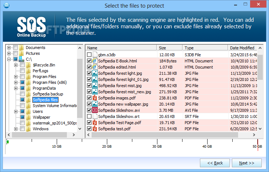Click the Windows folder icon
The image size is (269, 172).
coord(28,129)
